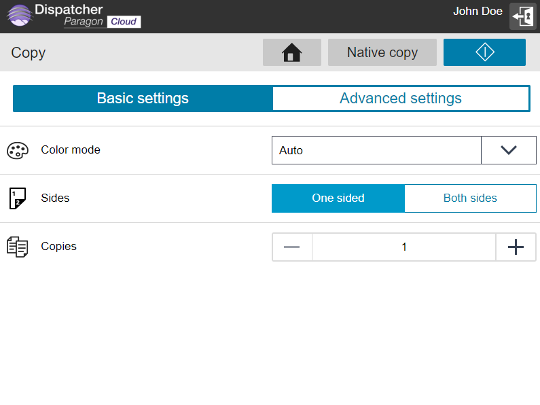Decrease copies with the minus button

[x=292, y=247]
